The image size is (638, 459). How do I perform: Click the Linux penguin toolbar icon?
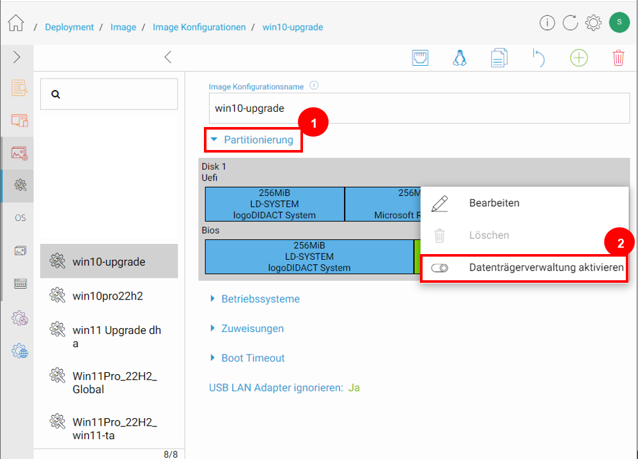tap(460, 57)
